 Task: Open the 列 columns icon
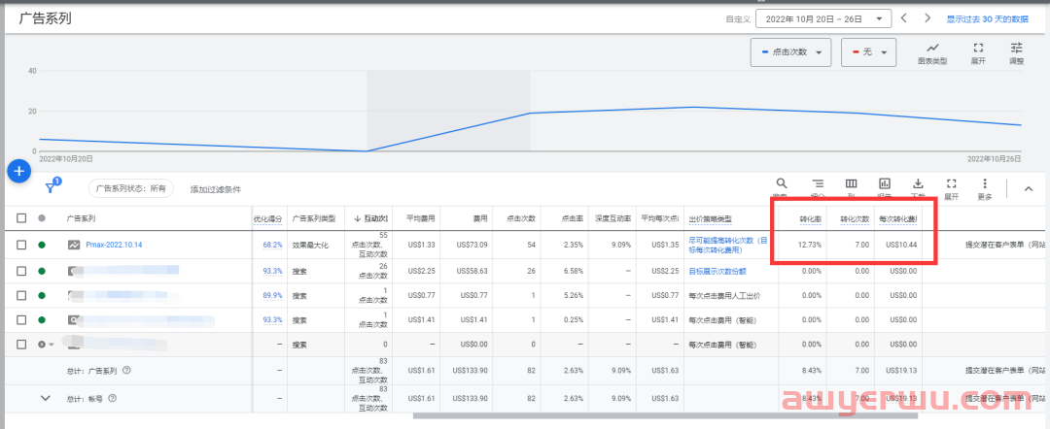point(851,183)
